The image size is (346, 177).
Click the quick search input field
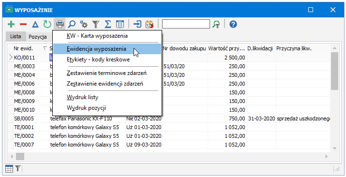(186, 24)
